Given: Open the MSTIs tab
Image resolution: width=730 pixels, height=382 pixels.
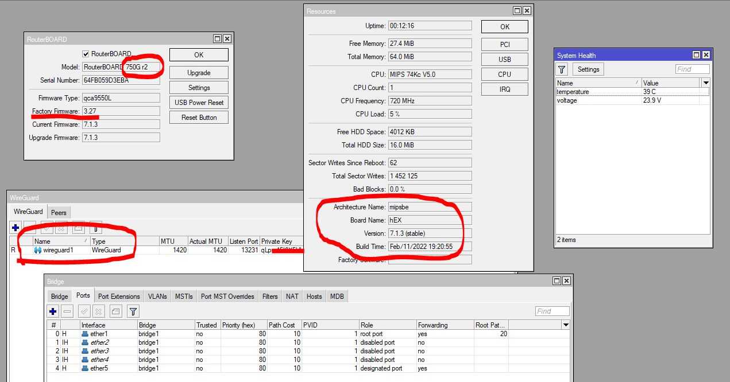Looking at the screenshot, I should [x=184, y=297].
